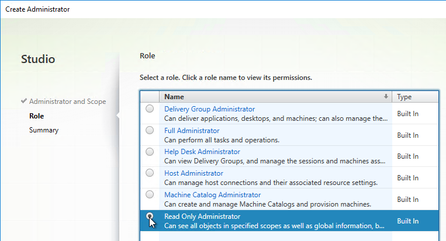Click 'Can see all objects in specified scopes' description
This screenshot has height=241, width=446.
coord(274,226)
